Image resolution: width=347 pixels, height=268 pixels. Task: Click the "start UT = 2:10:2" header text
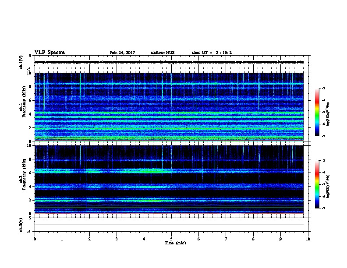[212, 53]
